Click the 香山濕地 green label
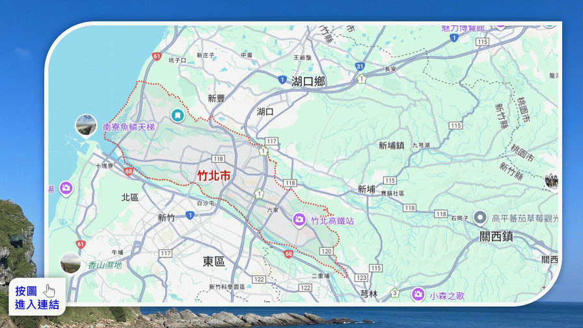The height and width of the screenshot is (328, 583). [104, 265]
